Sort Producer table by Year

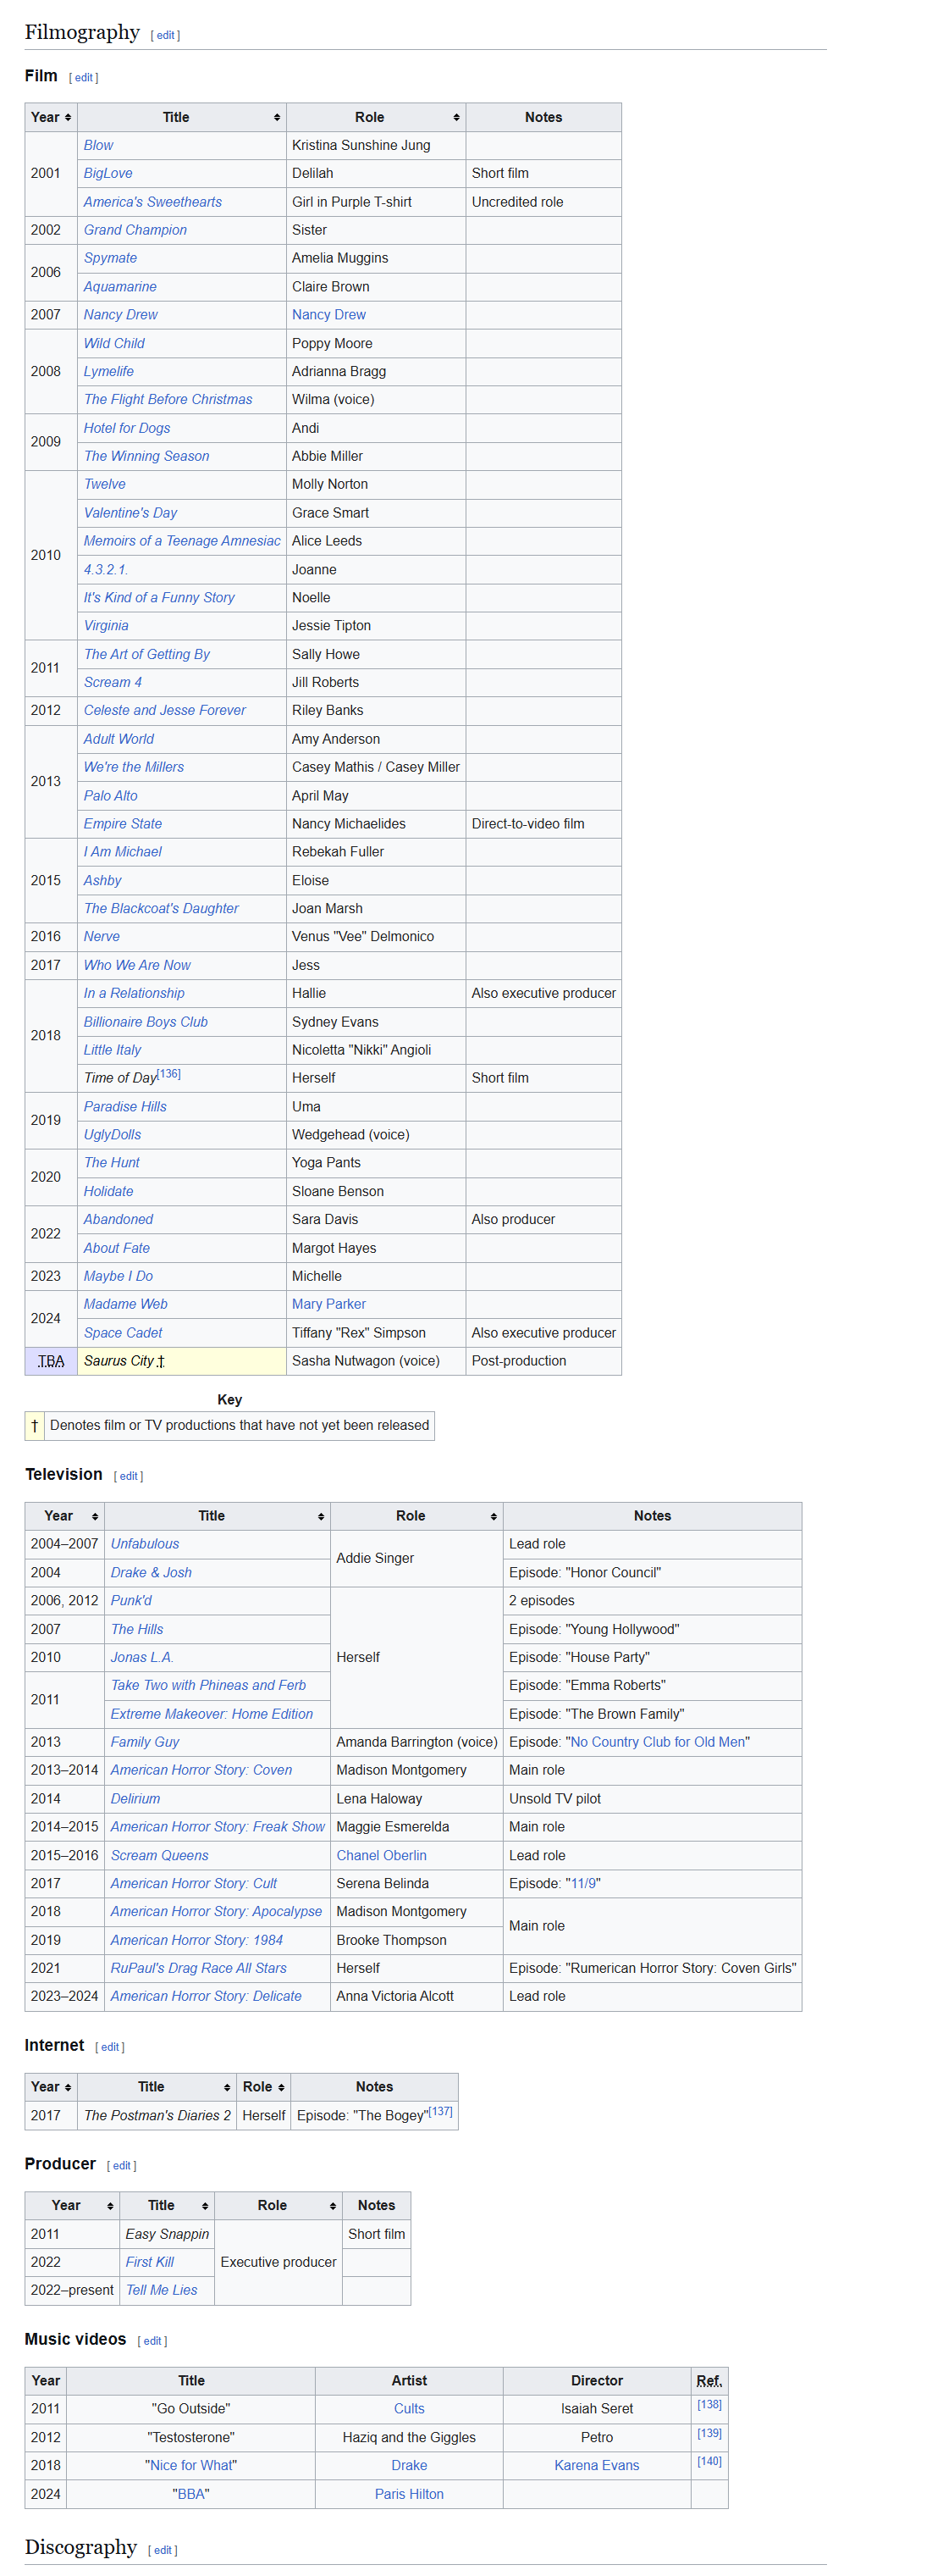[72, 2205]
